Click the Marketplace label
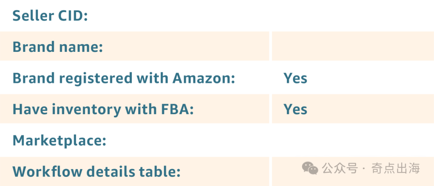Image resolution: width=434 pixels, height=186 pixels. pyautogui.click(x=59, y=141)
